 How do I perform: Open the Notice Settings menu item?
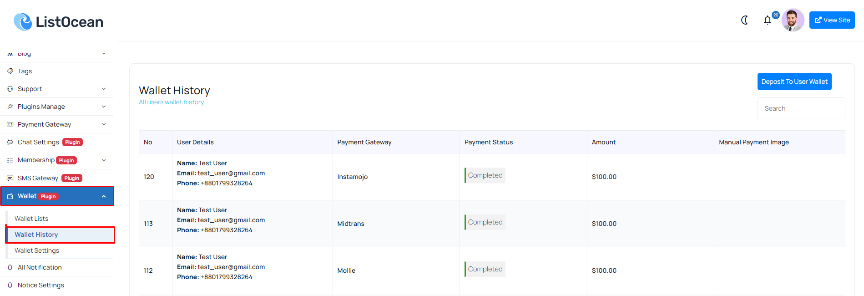tap(40, 285)
